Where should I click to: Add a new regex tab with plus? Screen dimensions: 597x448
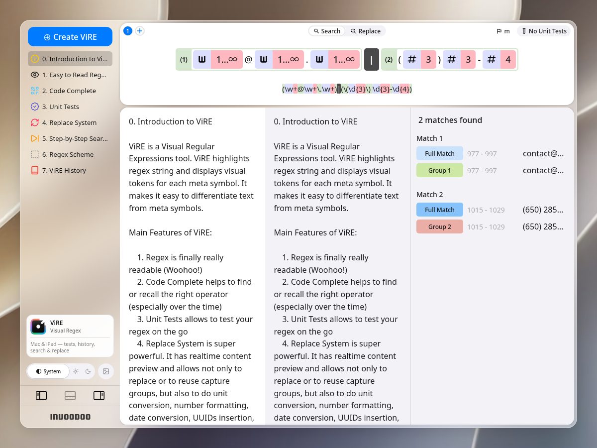(x=140, y=31)
